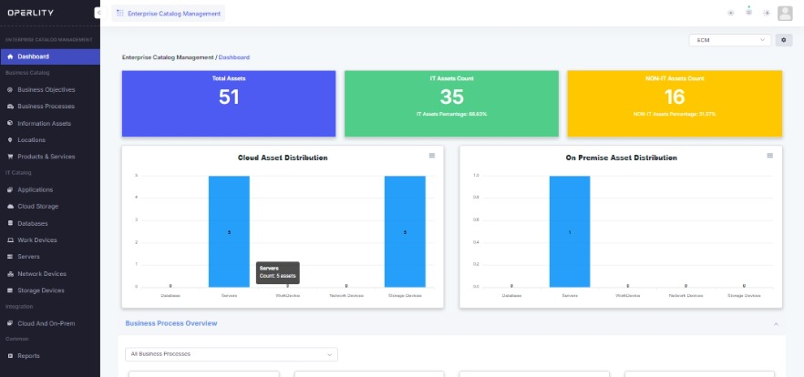The width and height of the screenshot is (804, 377).
Task: Open the ECM dropdown selector
Action: click(730, 40)
